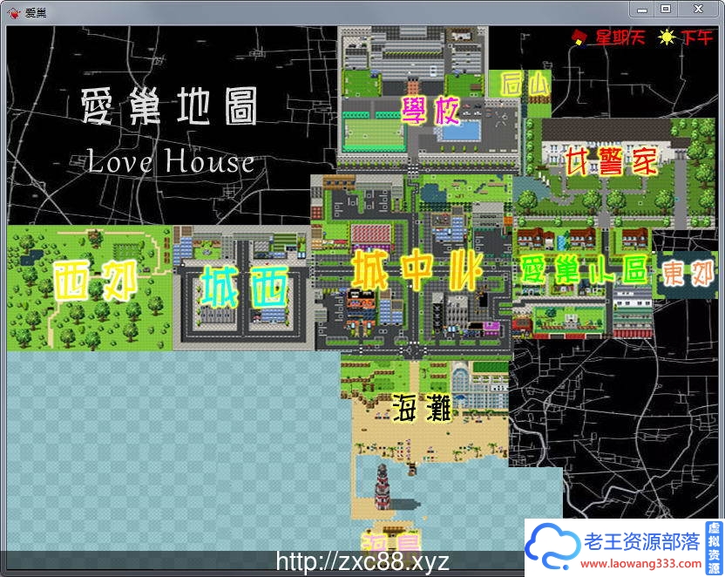Click the blue cloud logo in the watermark

coord(553,545)
